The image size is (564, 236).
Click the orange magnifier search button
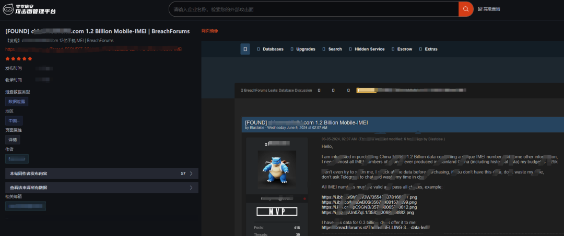pos(466,9)
